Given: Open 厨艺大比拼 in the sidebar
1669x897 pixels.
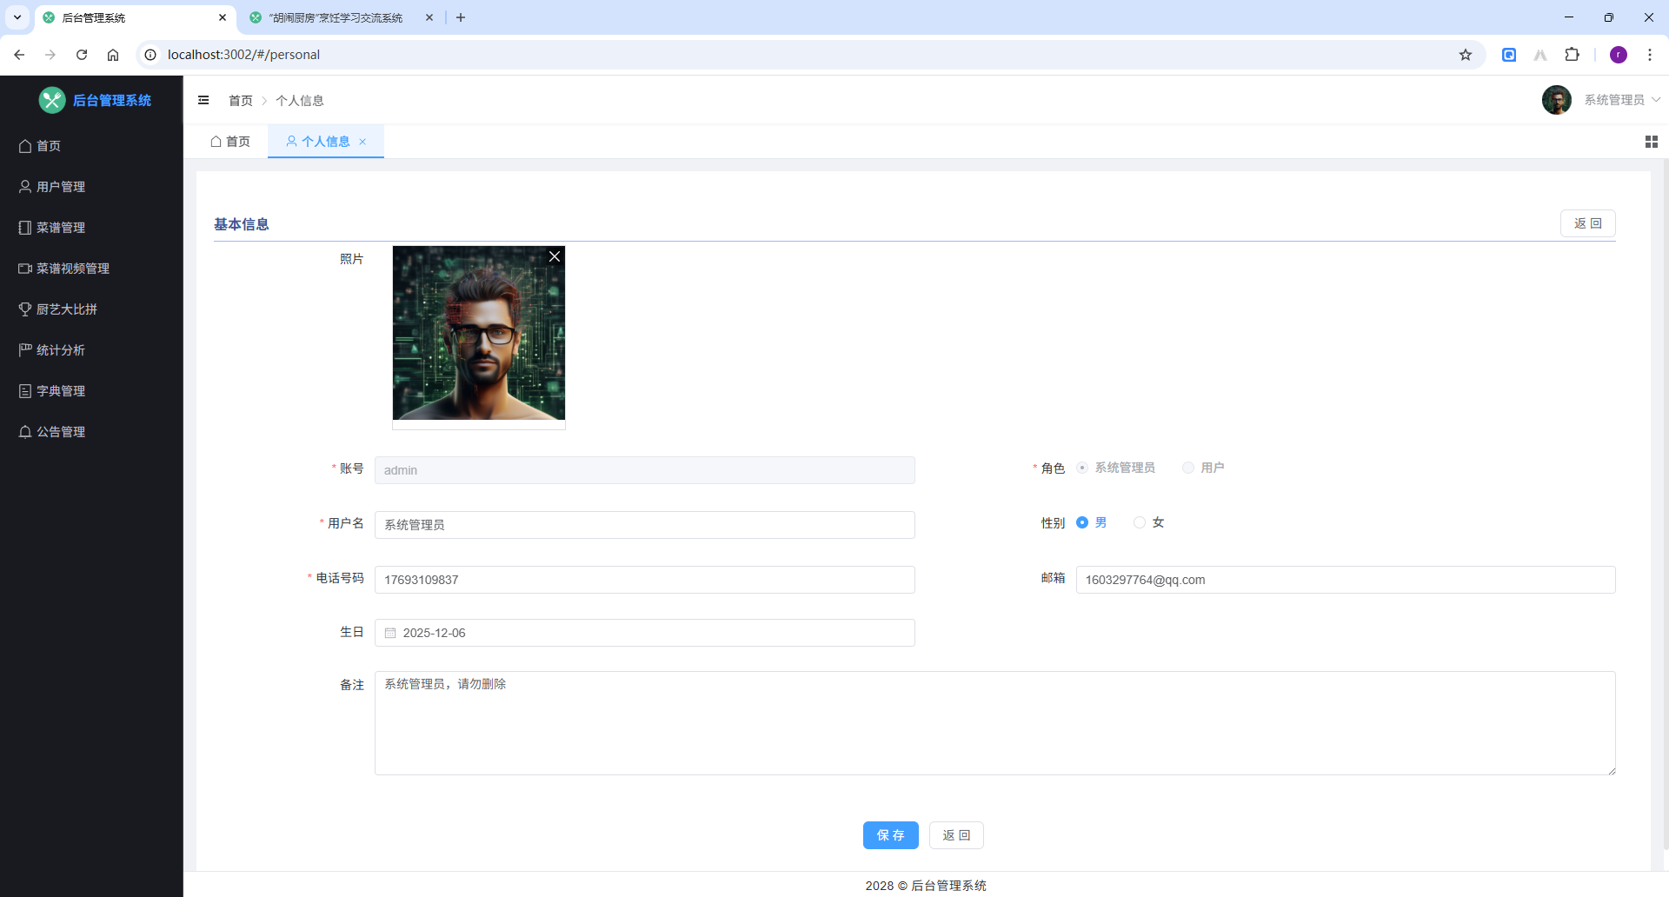Looking at the screenshot, I should [x=91, y=309].
